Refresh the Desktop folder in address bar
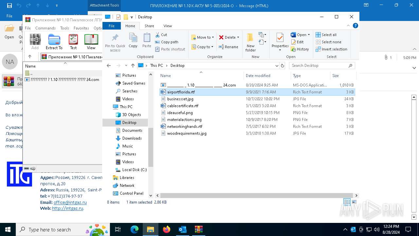The image size is (419, 236). coord(282,66)
